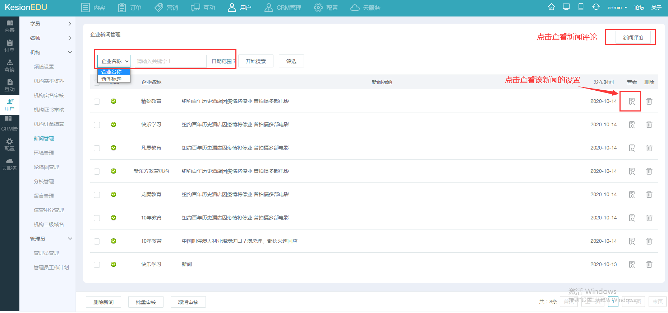Image resolution: width=668 pixels, height=313 pixels.
Task: Click the mobile phone preview icon
Action: tap(581, 7)
